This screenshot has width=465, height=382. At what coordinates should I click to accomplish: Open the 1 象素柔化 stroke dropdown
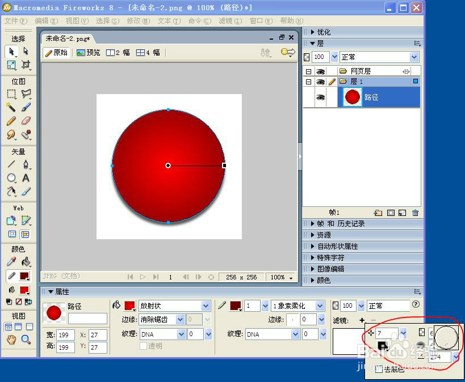[320, 305]
